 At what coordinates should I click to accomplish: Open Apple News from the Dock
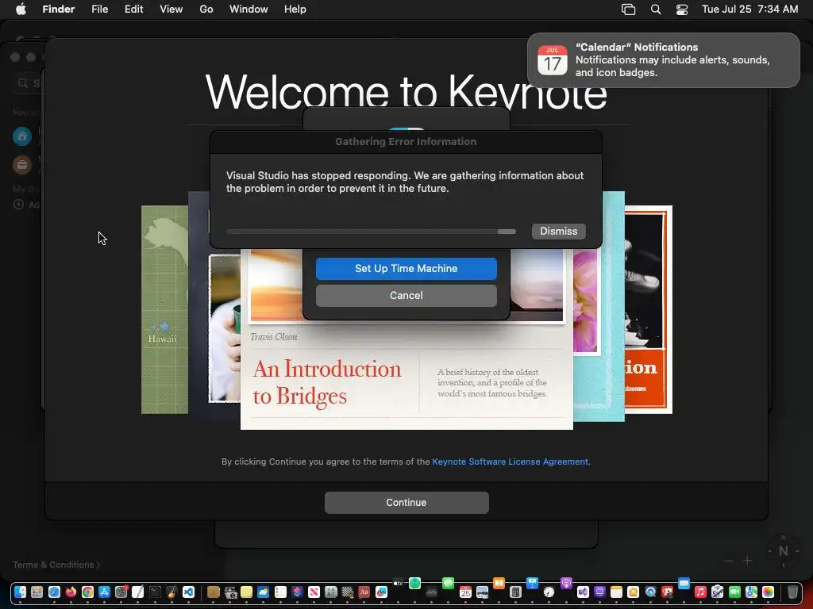pyautogui.click(x=314, y=592)
